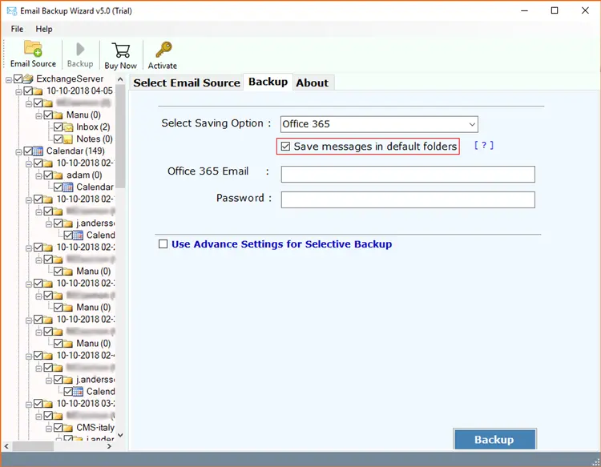
Task: Switch to the About tab
Action: 312,83
